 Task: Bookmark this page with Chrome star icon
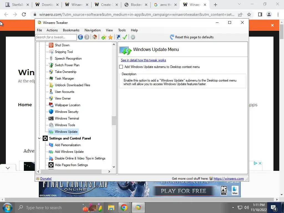point(249,14)
